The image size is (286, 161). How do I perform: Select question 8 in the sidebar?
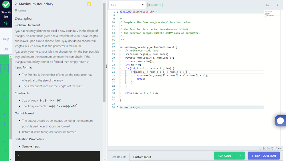point(4,124)
